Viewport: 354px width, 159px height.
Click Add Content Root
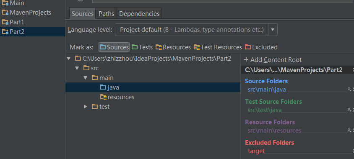273,60
